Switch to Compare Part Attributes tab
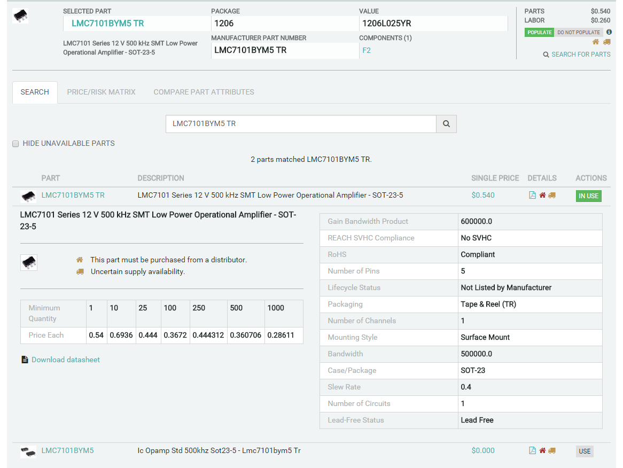The image size is (623, 468). pos(204,92)
